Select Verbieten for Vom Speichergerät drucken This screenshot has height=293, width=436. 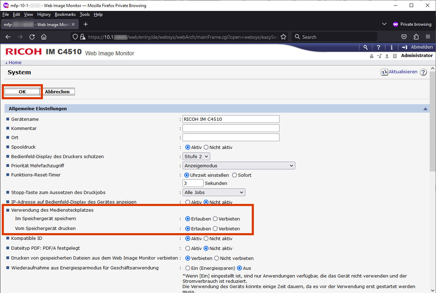click(215, 229)
